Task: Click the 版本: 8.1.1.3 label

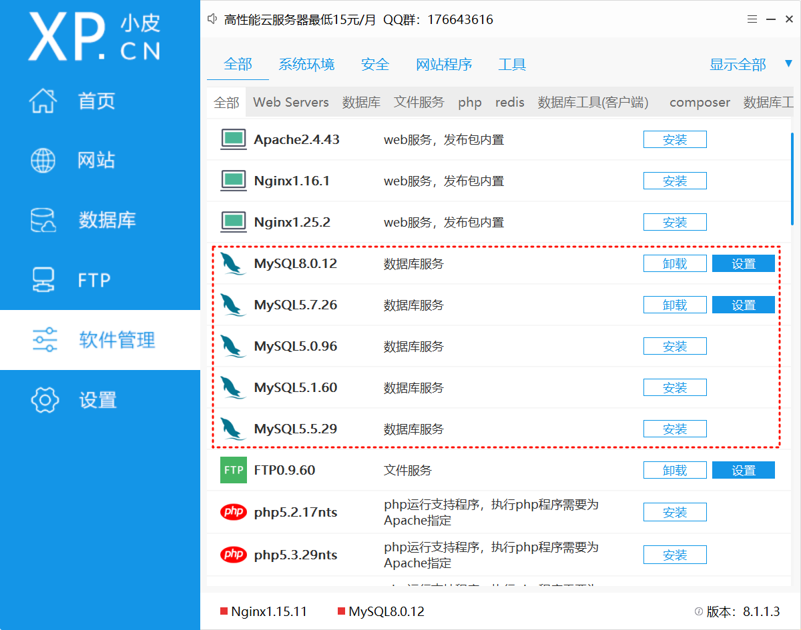Action: pos(742,611)
